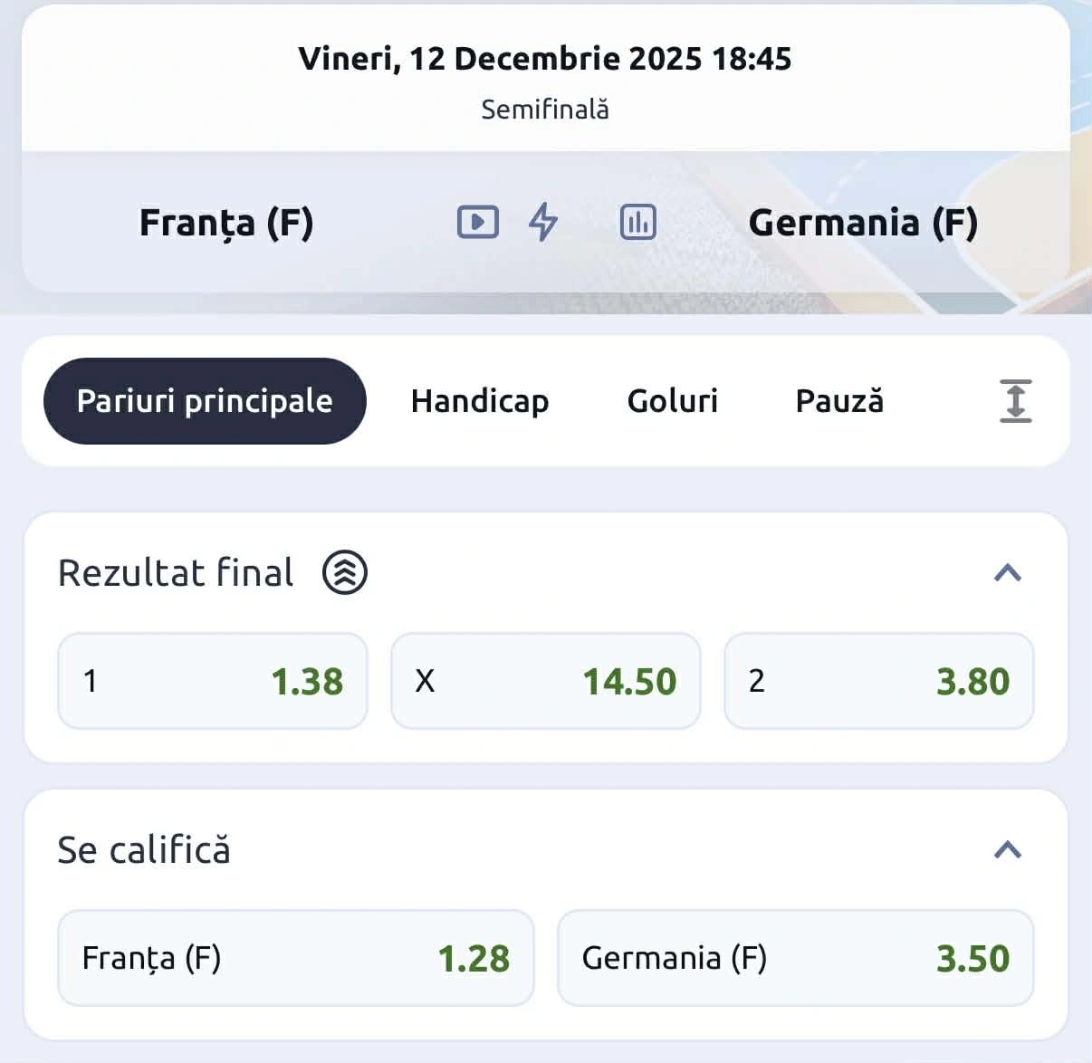Screen dimensions: 1092x1063
Task: Expand all betting sections with vertical arrows control
Action: coord(1016,401)
